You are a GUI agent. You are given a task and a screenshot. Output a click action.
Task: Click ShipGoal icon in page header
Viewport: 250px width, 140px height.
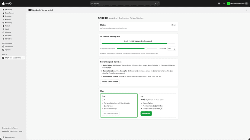pyautogui.click(x=30, y=10)
